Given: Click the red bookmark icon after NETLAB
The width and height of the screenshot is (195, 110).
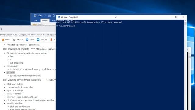Looking at the screenshot, I should tap(51, 39).
